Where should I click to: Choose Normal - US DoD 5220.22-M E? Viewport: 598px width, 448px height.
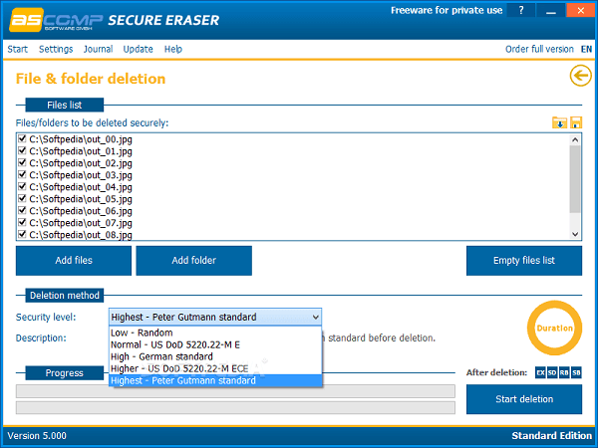click(215, 344)
